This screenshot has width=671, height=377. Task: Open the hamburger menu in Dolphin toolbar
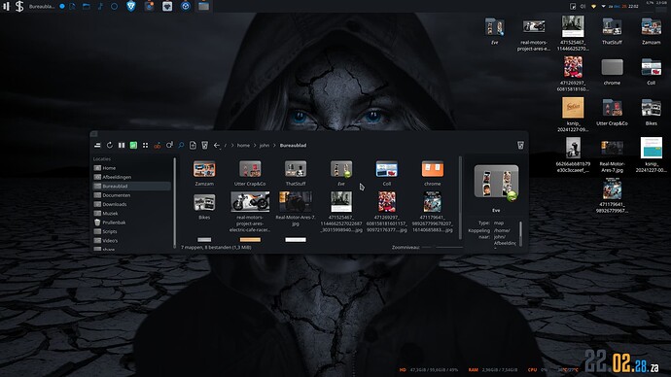coord(97,146)
